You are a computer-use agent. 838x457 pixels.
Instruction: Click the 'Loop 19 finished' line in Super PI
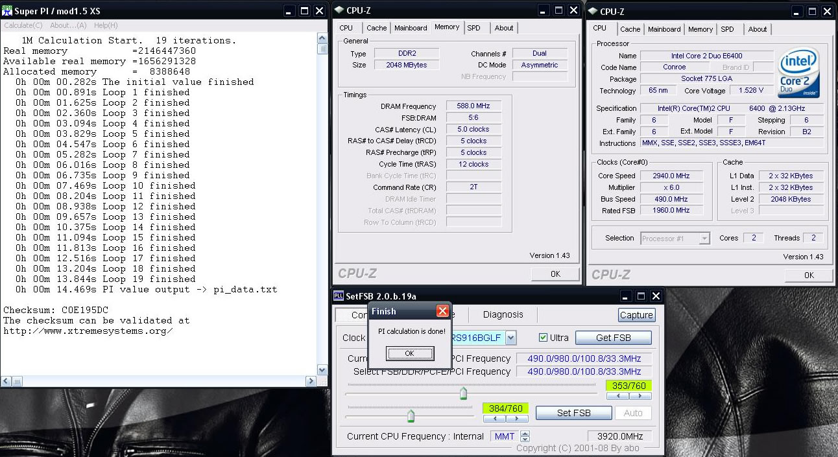(x=105, y=279)
